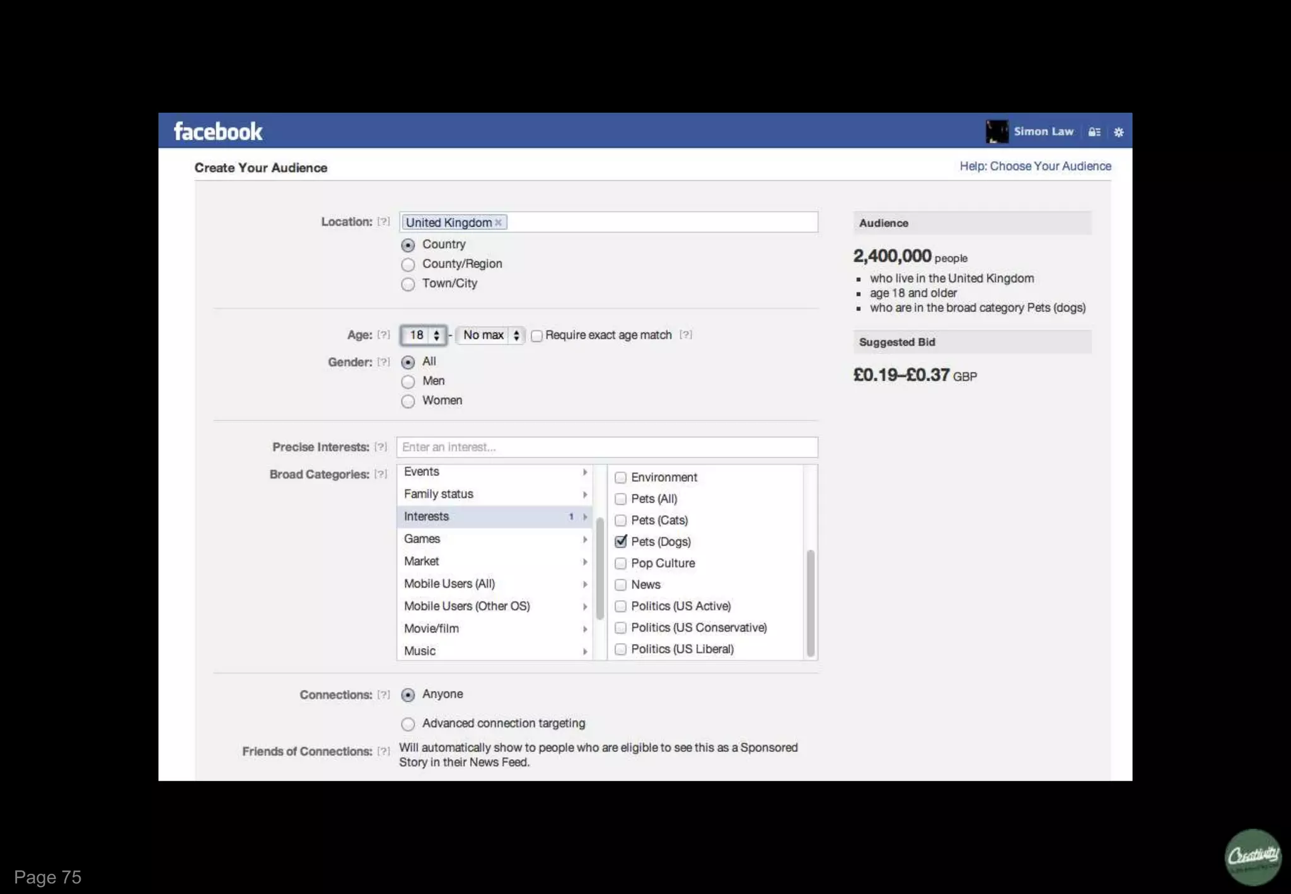Open Help: Choose Your Audience link
Image resolution: width=1291 pixels, height=894 pixels.
pyautogui.click(x=1035, y=166)
